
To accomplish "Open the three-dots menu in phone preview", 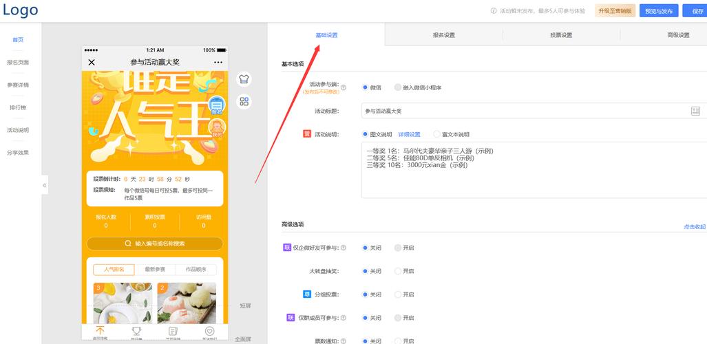I will coord(218,62).
